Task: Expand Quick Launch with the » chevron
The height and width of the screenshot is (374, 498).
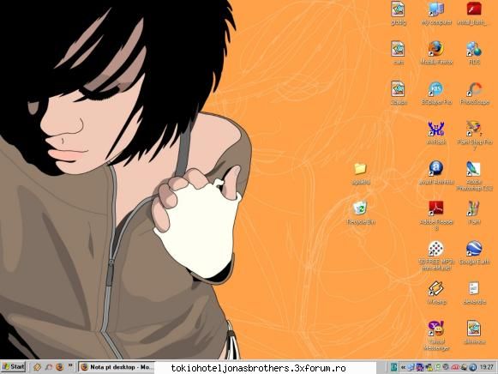Action: [x=70, y=365]
